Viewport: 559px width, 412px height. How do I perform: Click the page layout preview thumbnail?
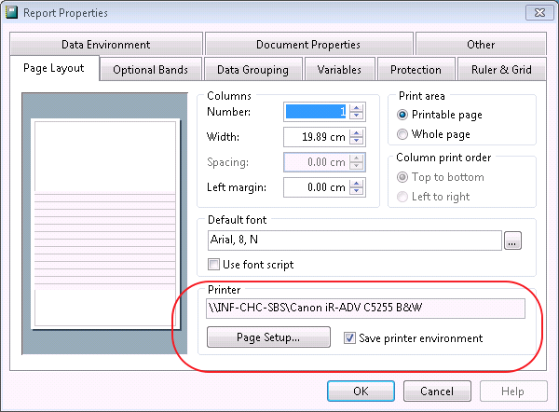pos(104,224)
